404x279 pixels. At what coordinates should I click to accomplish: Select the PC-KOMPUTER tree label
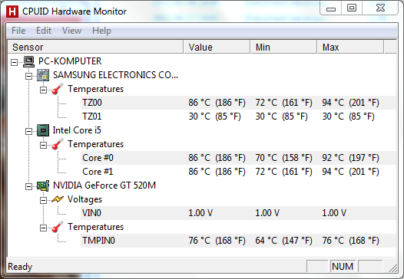pos(70,61)
